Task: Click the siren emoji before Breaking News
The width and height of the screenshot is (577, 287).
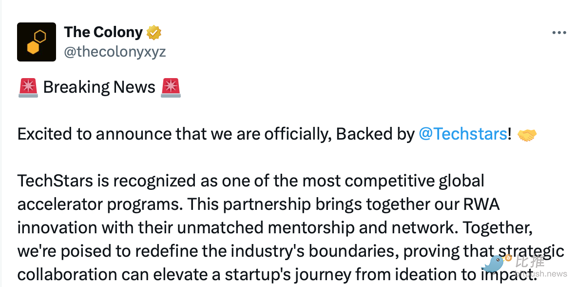Action: (x=28, y=88)
